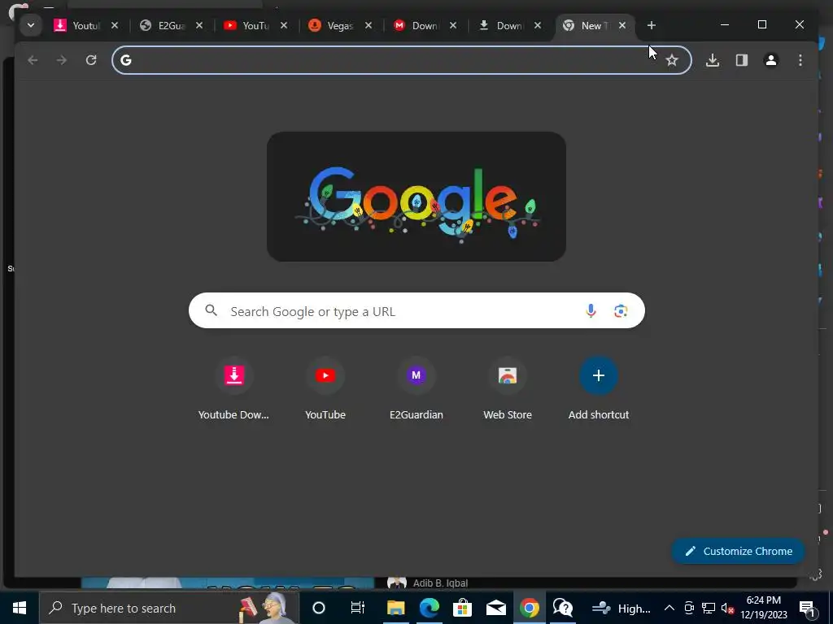Open the Web Store shortcut
Screen dimensions: 833x624
pyautogui.click(x=508, y=388)
